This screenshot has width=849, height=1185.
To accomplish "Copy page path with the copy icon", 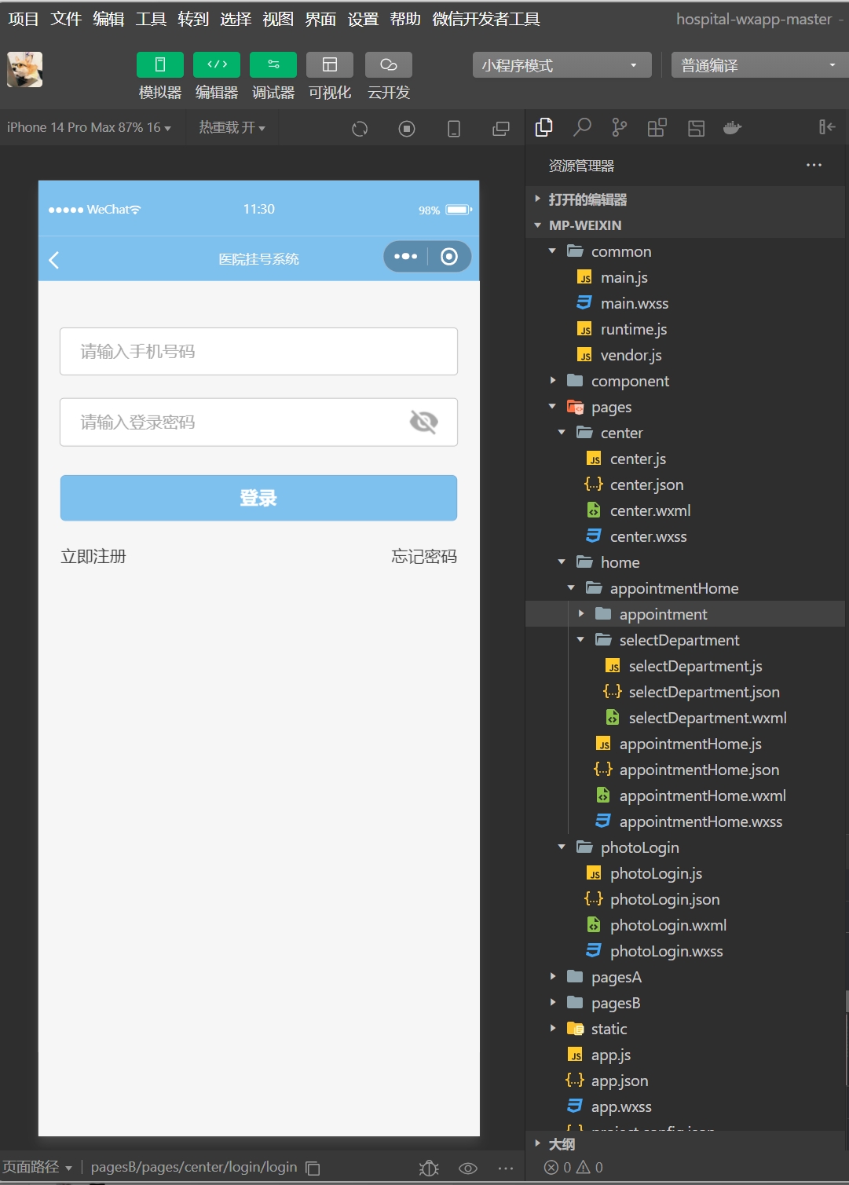I will click(x=313, y=1168).
